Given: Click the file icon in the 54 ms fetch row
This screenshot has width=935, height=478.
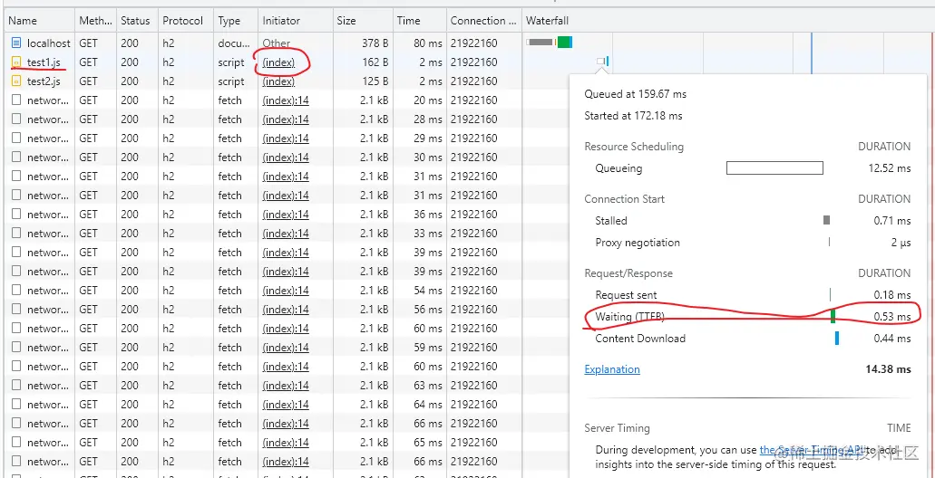Looking at the screenshot, I should click(x=16, y=291).
